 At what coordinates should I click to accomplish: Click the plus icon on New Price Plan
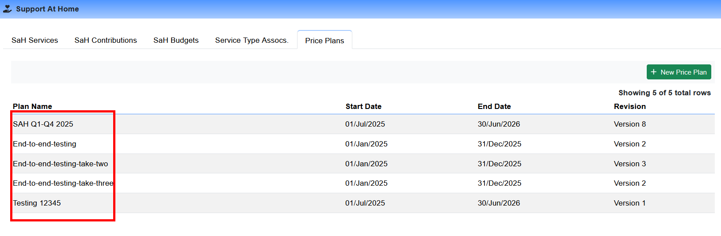click(x=654, y=72)
